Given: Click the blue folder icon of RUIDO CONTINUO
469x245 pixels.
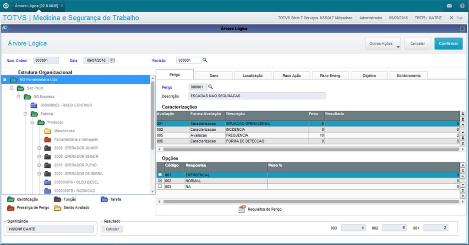Looking at the screenshot, I should click(34, 105).
